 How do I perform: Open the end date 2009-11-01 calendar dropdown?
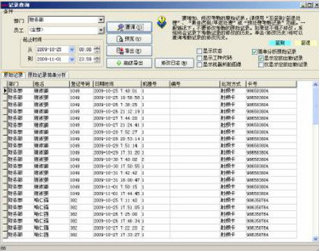[72, 59]
